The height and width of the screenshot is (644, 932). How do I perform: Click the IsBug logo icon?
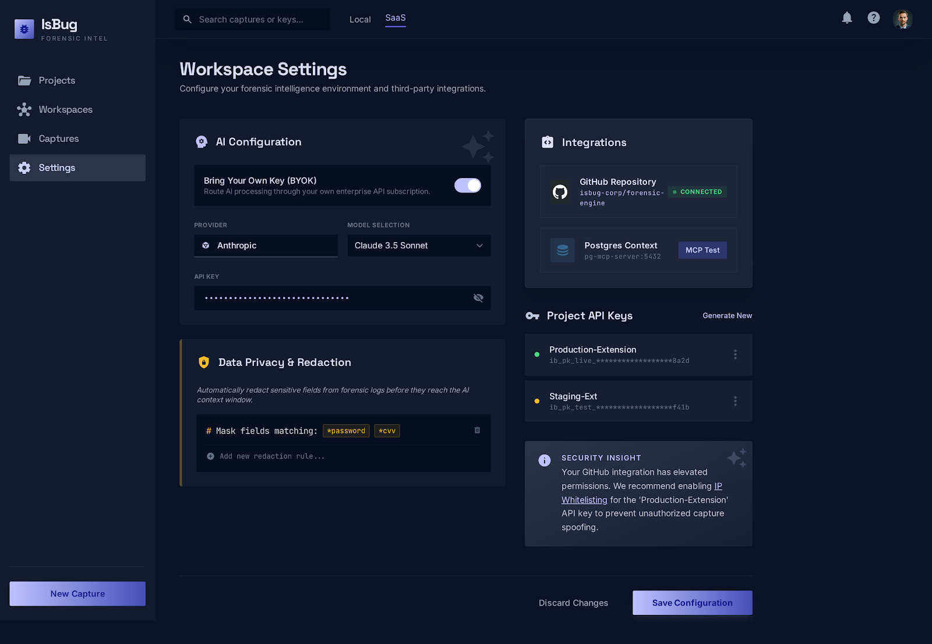(24, 29)
